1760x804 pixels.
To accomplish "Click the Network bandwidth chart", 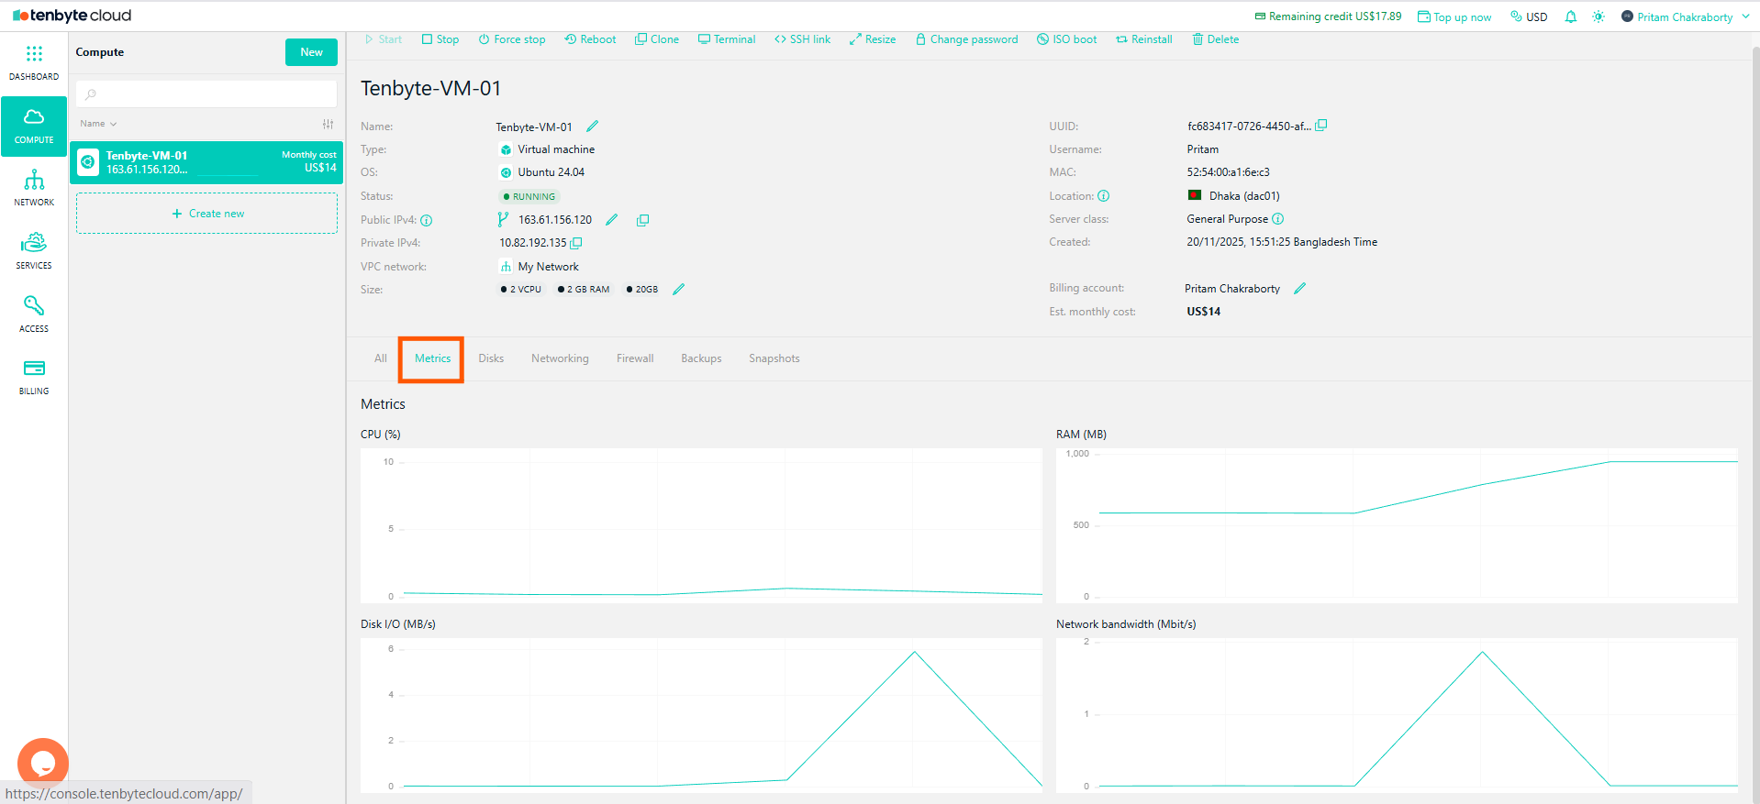I will point(1397,715).
